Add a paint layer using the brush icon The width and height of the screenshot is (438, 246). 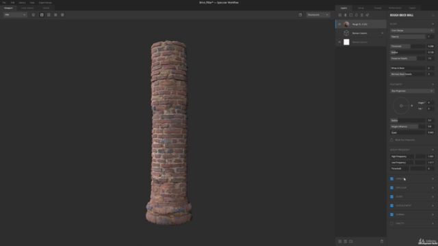point(345,15)
